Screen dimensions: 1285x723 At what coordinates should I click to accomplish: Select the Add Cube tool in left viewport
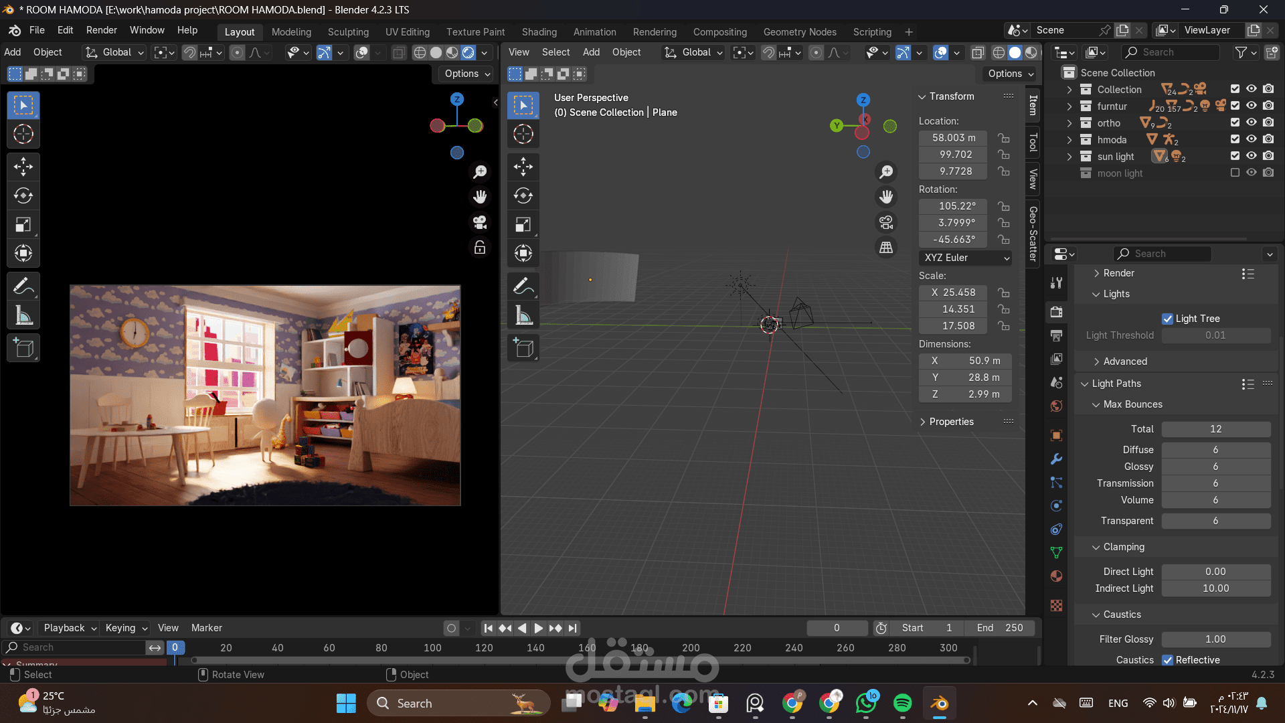pyautogui.click(x=23, y=348)
